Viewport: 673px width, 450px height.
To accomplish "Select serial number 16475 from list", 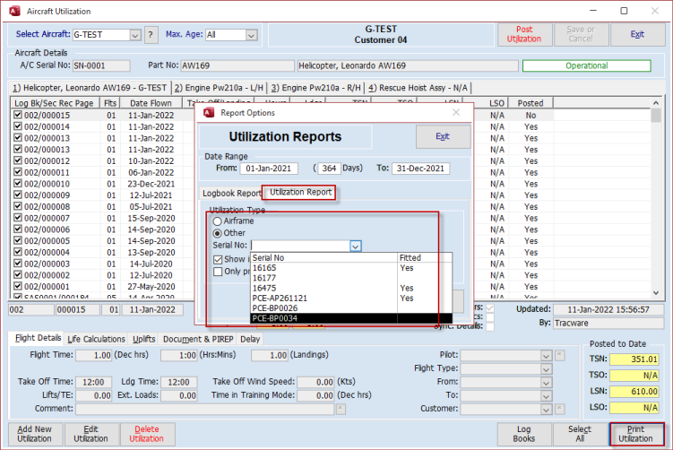I will (351, 288).
